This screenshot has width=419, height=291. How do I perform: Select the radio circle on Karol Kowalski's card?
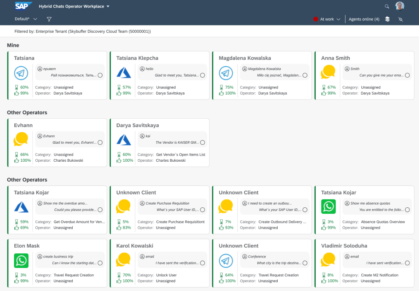[x=203, y=263]
